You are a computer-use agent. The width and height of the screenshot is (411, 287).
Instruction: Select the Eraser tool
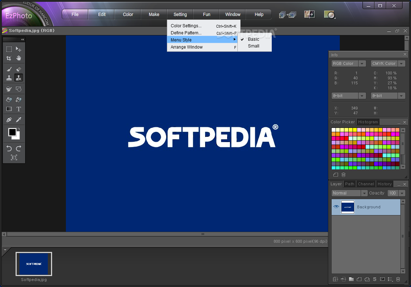pos(19,69)
